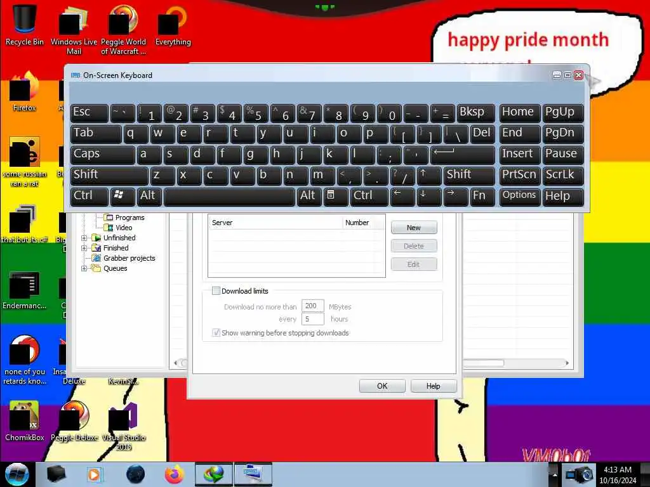Click the camera icon in system tray
650x487 pixels.
(x=580, y=474)
